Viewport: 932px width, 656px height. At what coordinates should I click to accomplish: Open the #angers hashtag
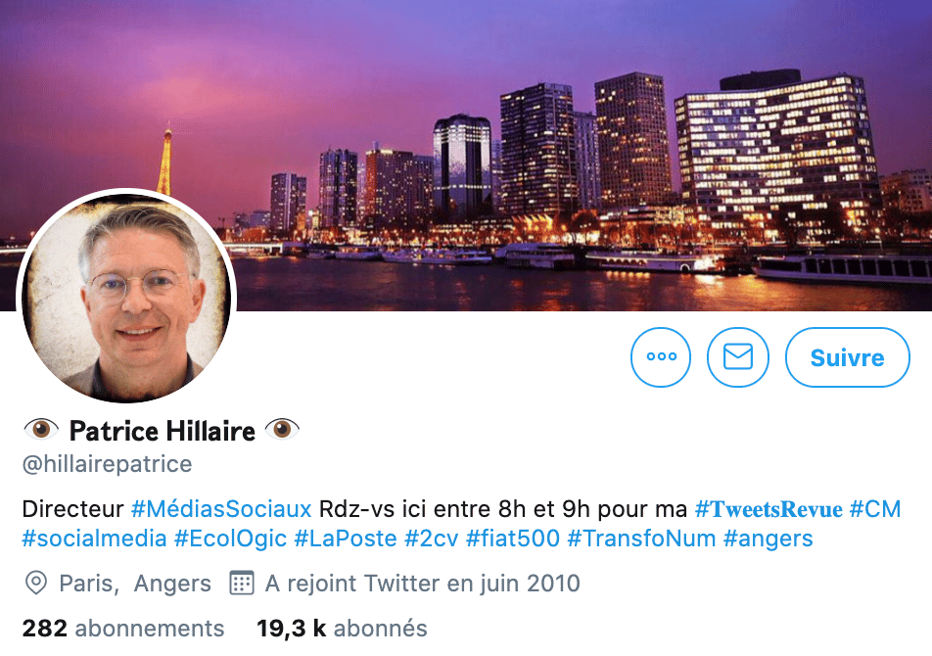click(768, 539)
